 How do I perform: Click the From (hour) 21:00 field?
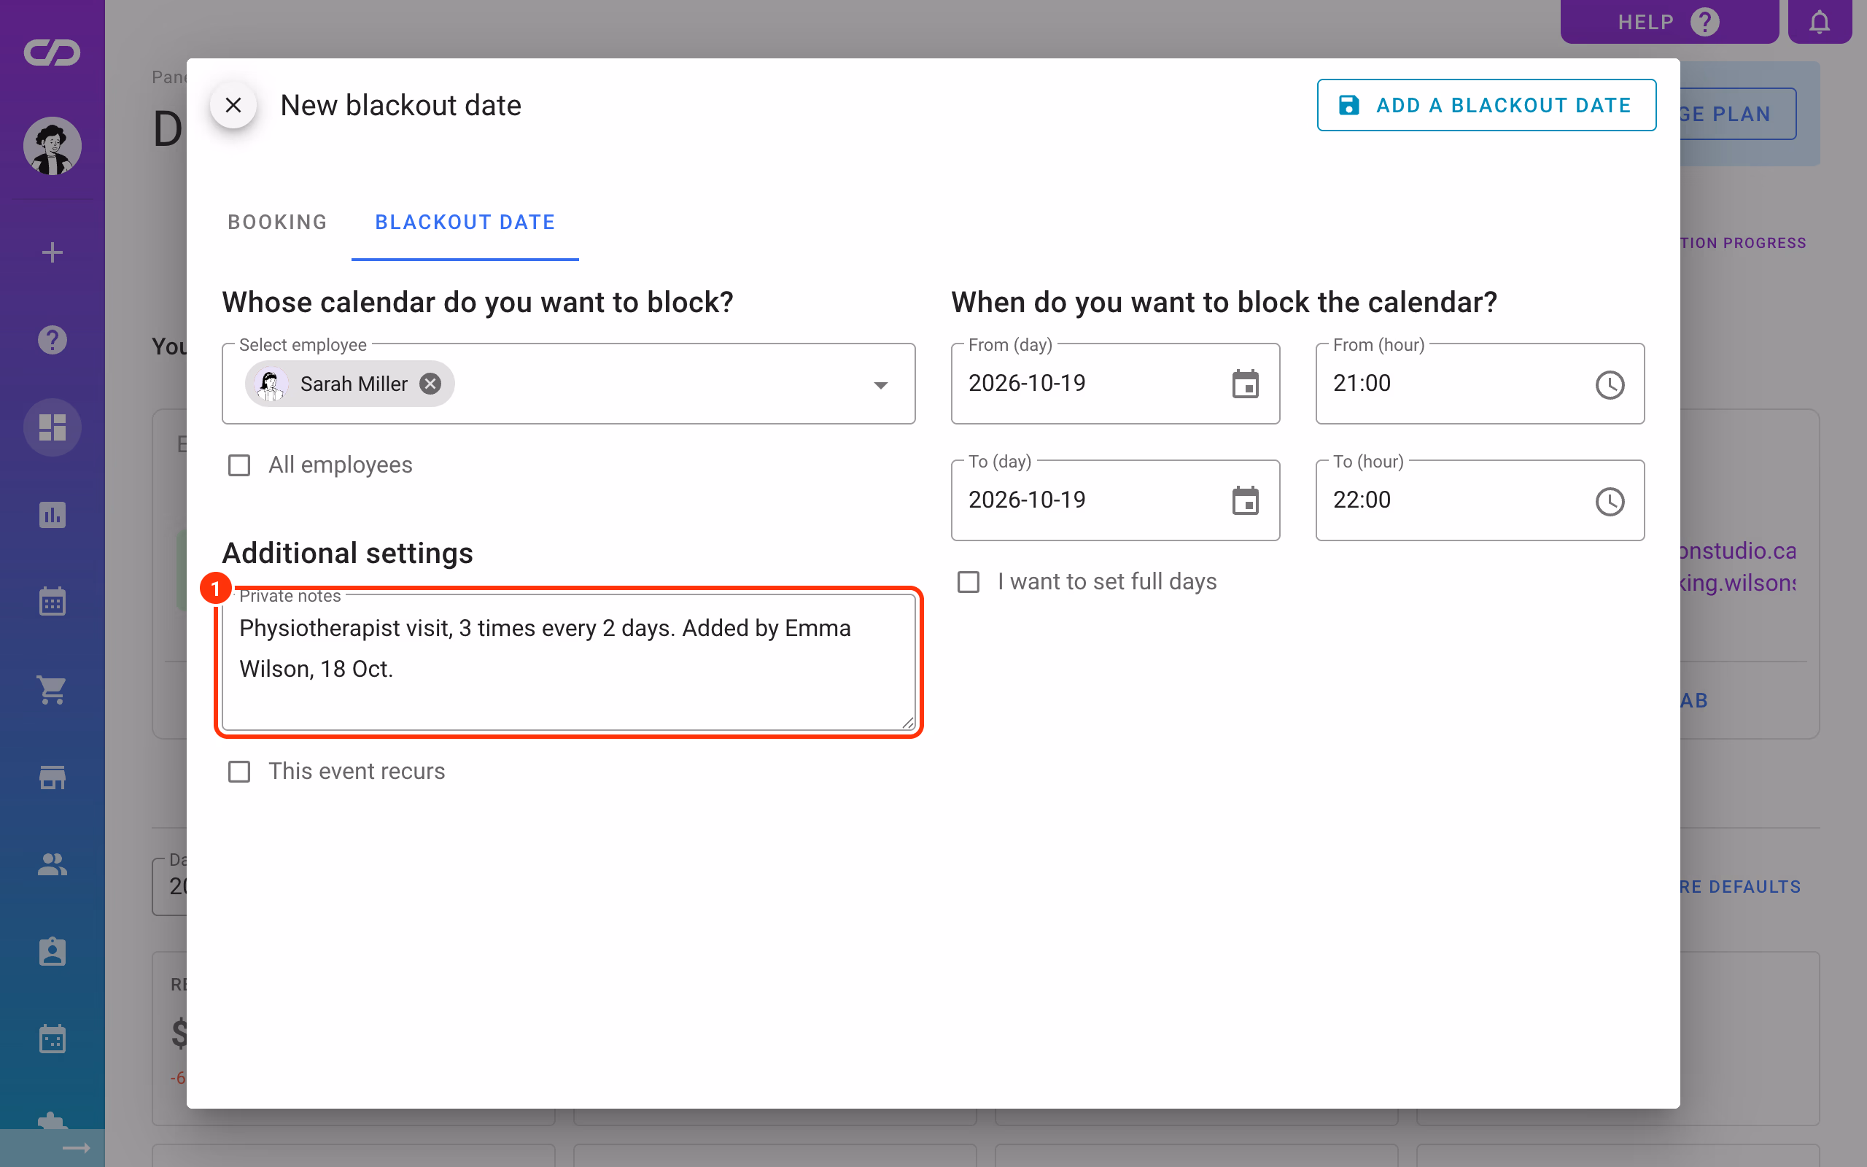(1480, 384)
